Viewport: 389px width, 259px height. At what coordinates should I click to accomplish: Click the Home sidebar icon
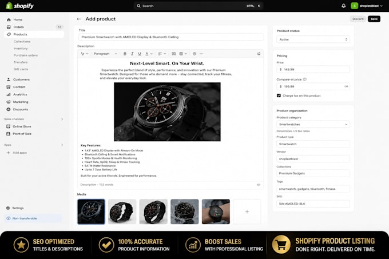pos(9,19)
